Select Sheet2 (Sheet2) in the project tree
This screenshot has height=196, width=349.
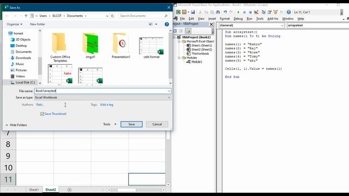[201, 50]
